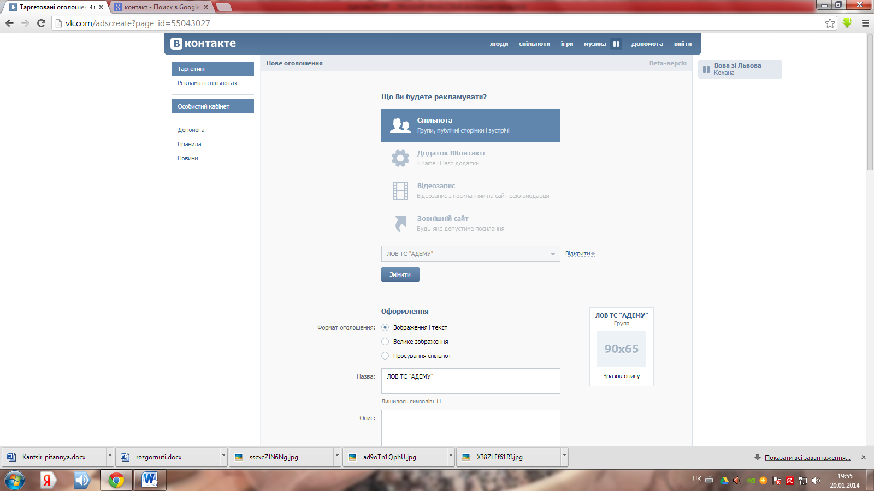Click the UK keyboard language indicator
This screenshot has width=874, height=491.
[x=697, y=479]
